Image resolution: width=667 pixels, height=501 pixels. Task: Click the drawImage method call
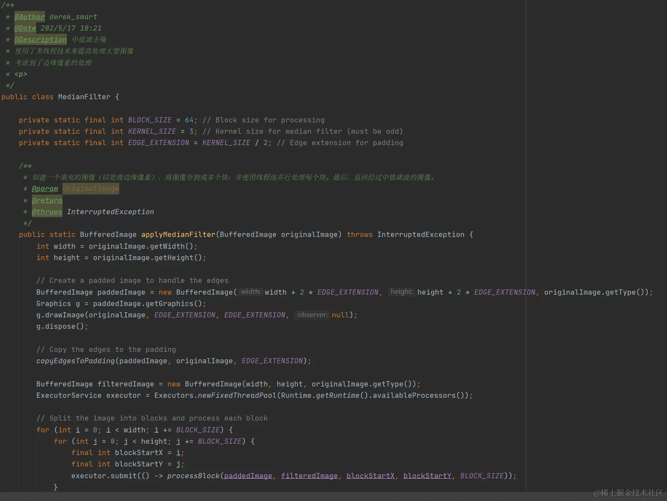65,315
